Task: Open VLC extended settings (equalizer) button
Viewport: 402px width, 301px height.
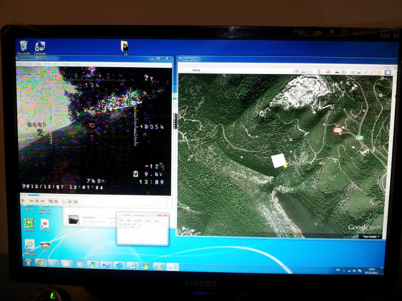Action: pyautogui.click(x=56, y=201)
